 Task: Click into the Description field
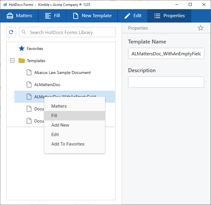(166, 82)
